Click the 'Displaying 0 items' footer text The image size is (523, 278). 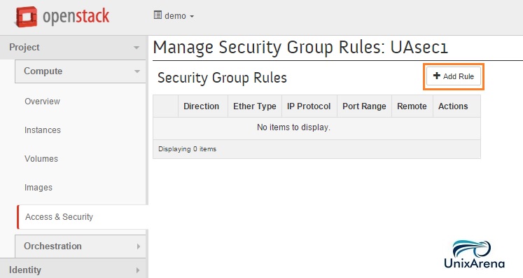coord(187,149)
